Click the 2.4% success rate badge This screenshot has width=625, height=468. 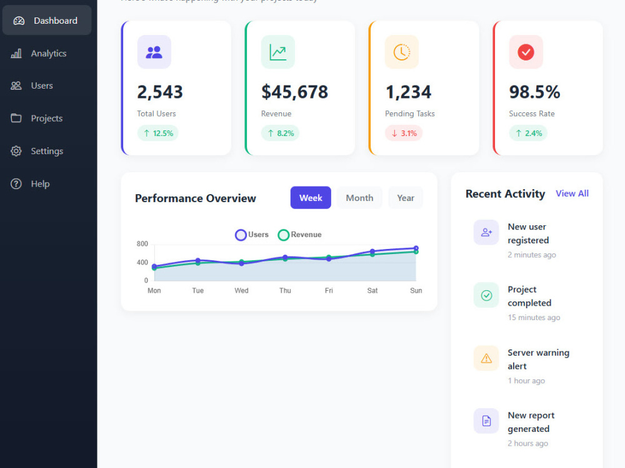coord(528,134)
